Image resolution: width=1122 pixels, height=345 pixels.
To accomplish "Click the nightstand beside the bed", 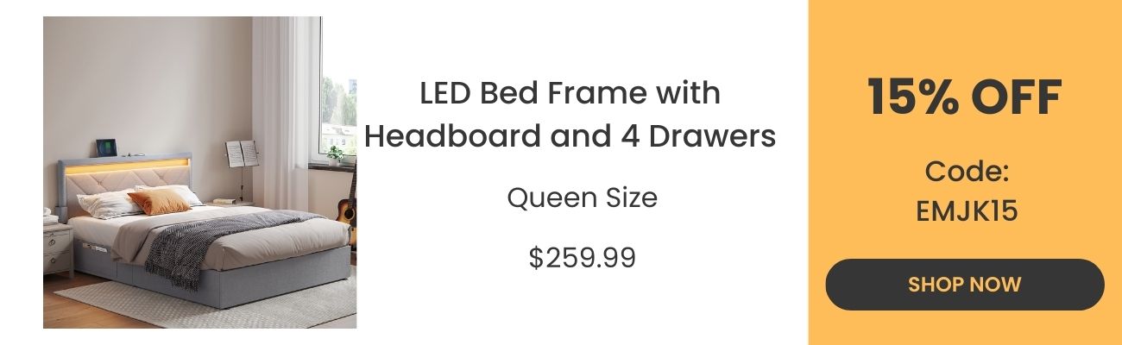I will [58, 248].
